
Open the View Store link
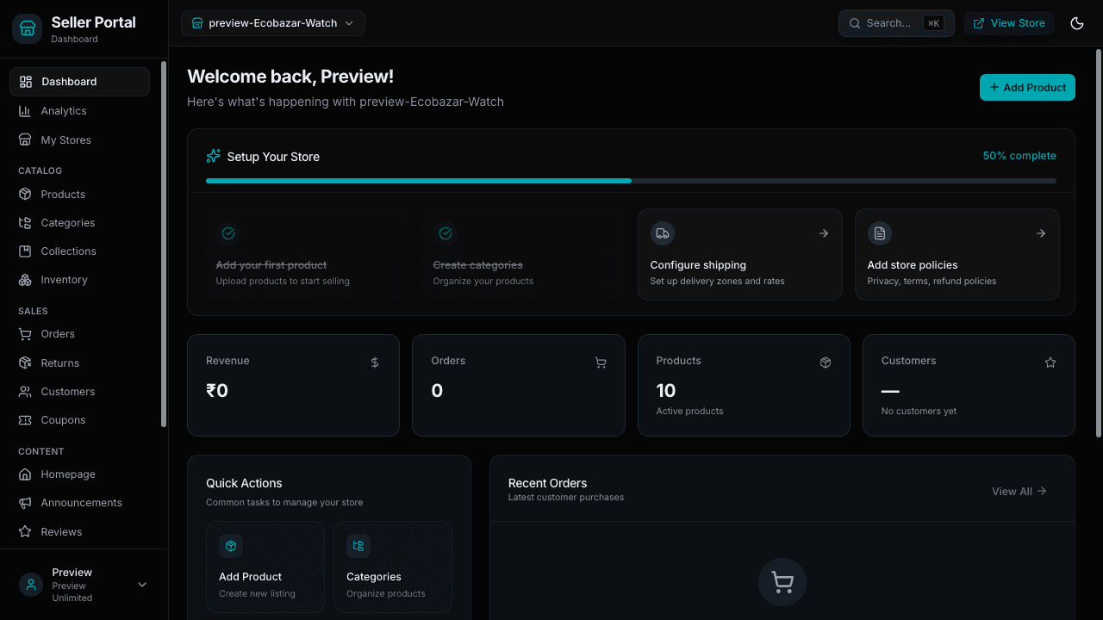1009,23
